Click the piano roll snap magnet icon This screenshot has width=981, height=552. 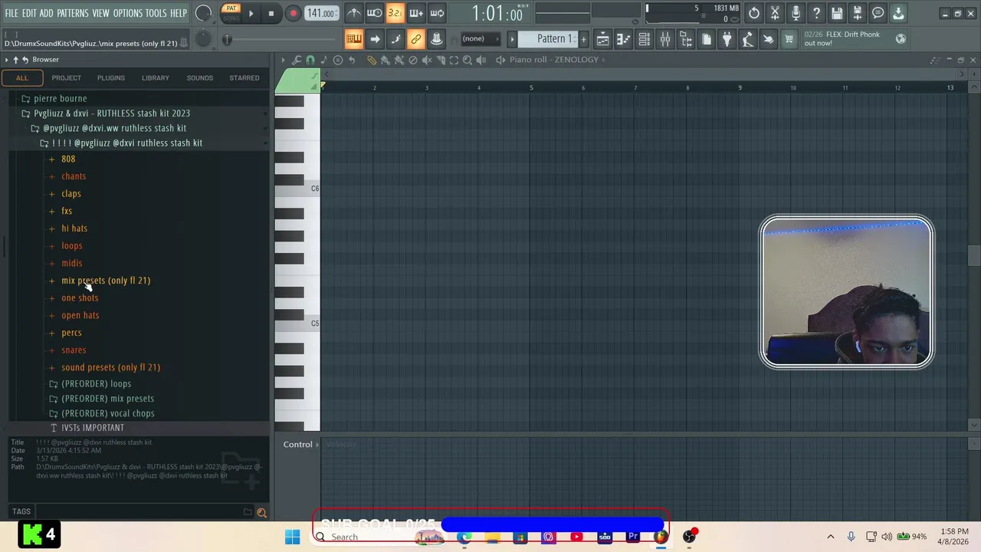310,60
